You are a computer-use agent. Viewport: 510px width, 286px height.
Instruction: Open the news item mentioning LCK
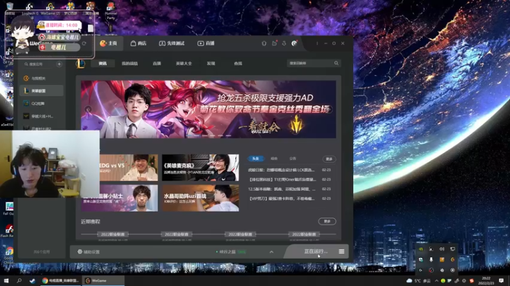click(281, 170)
